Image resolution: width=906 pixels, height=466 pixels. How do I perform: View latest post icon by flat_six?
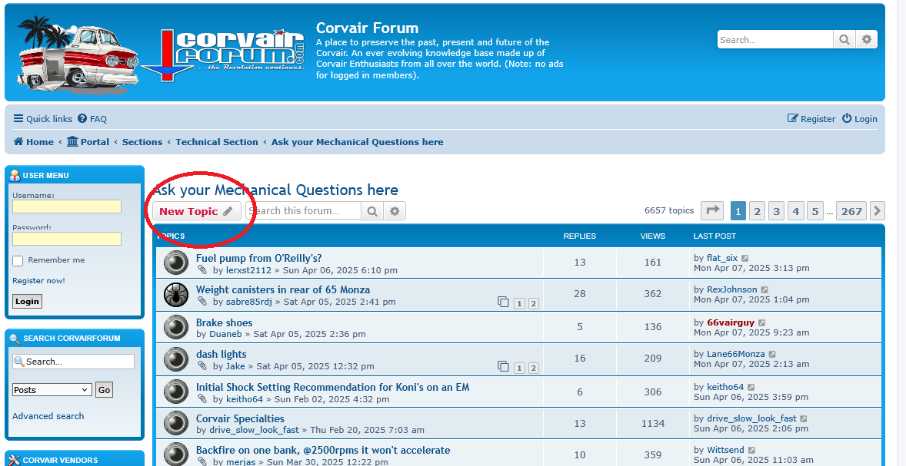click(x=745, y=259)
